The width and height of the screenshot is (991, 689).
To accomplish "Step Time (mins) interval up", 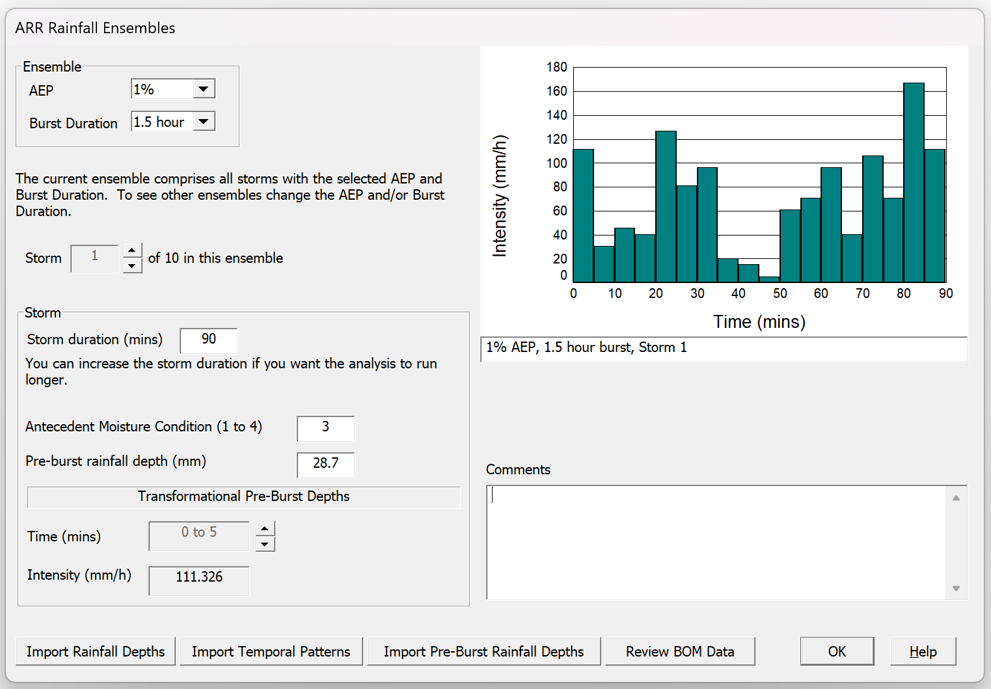I will (265, 529).
